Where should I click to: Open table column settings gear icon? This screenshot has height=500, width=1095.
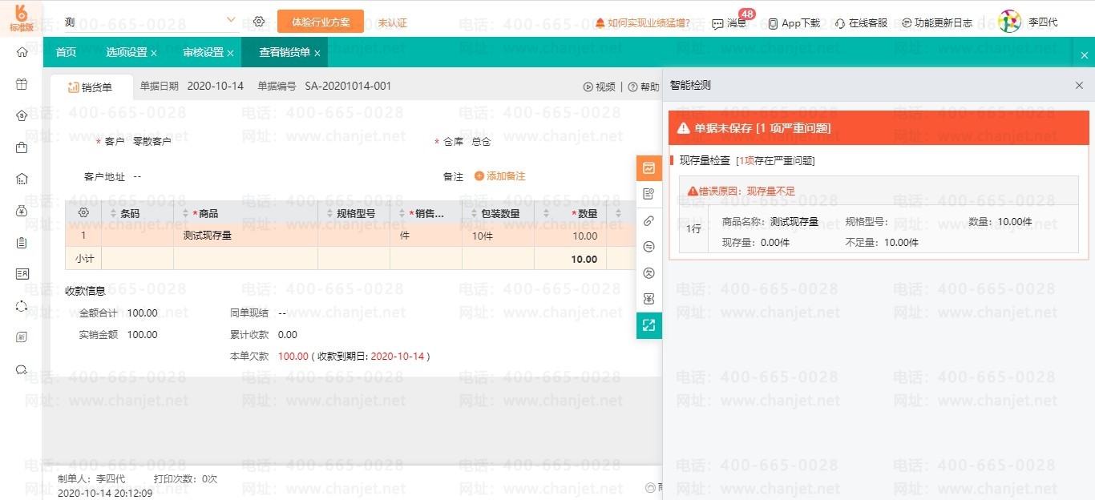(x=83, y=213)
